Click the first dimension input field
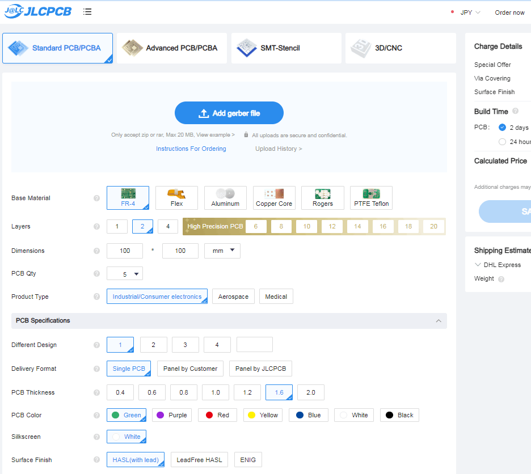This screenshot has height=474, width=531. click(125, 251)
